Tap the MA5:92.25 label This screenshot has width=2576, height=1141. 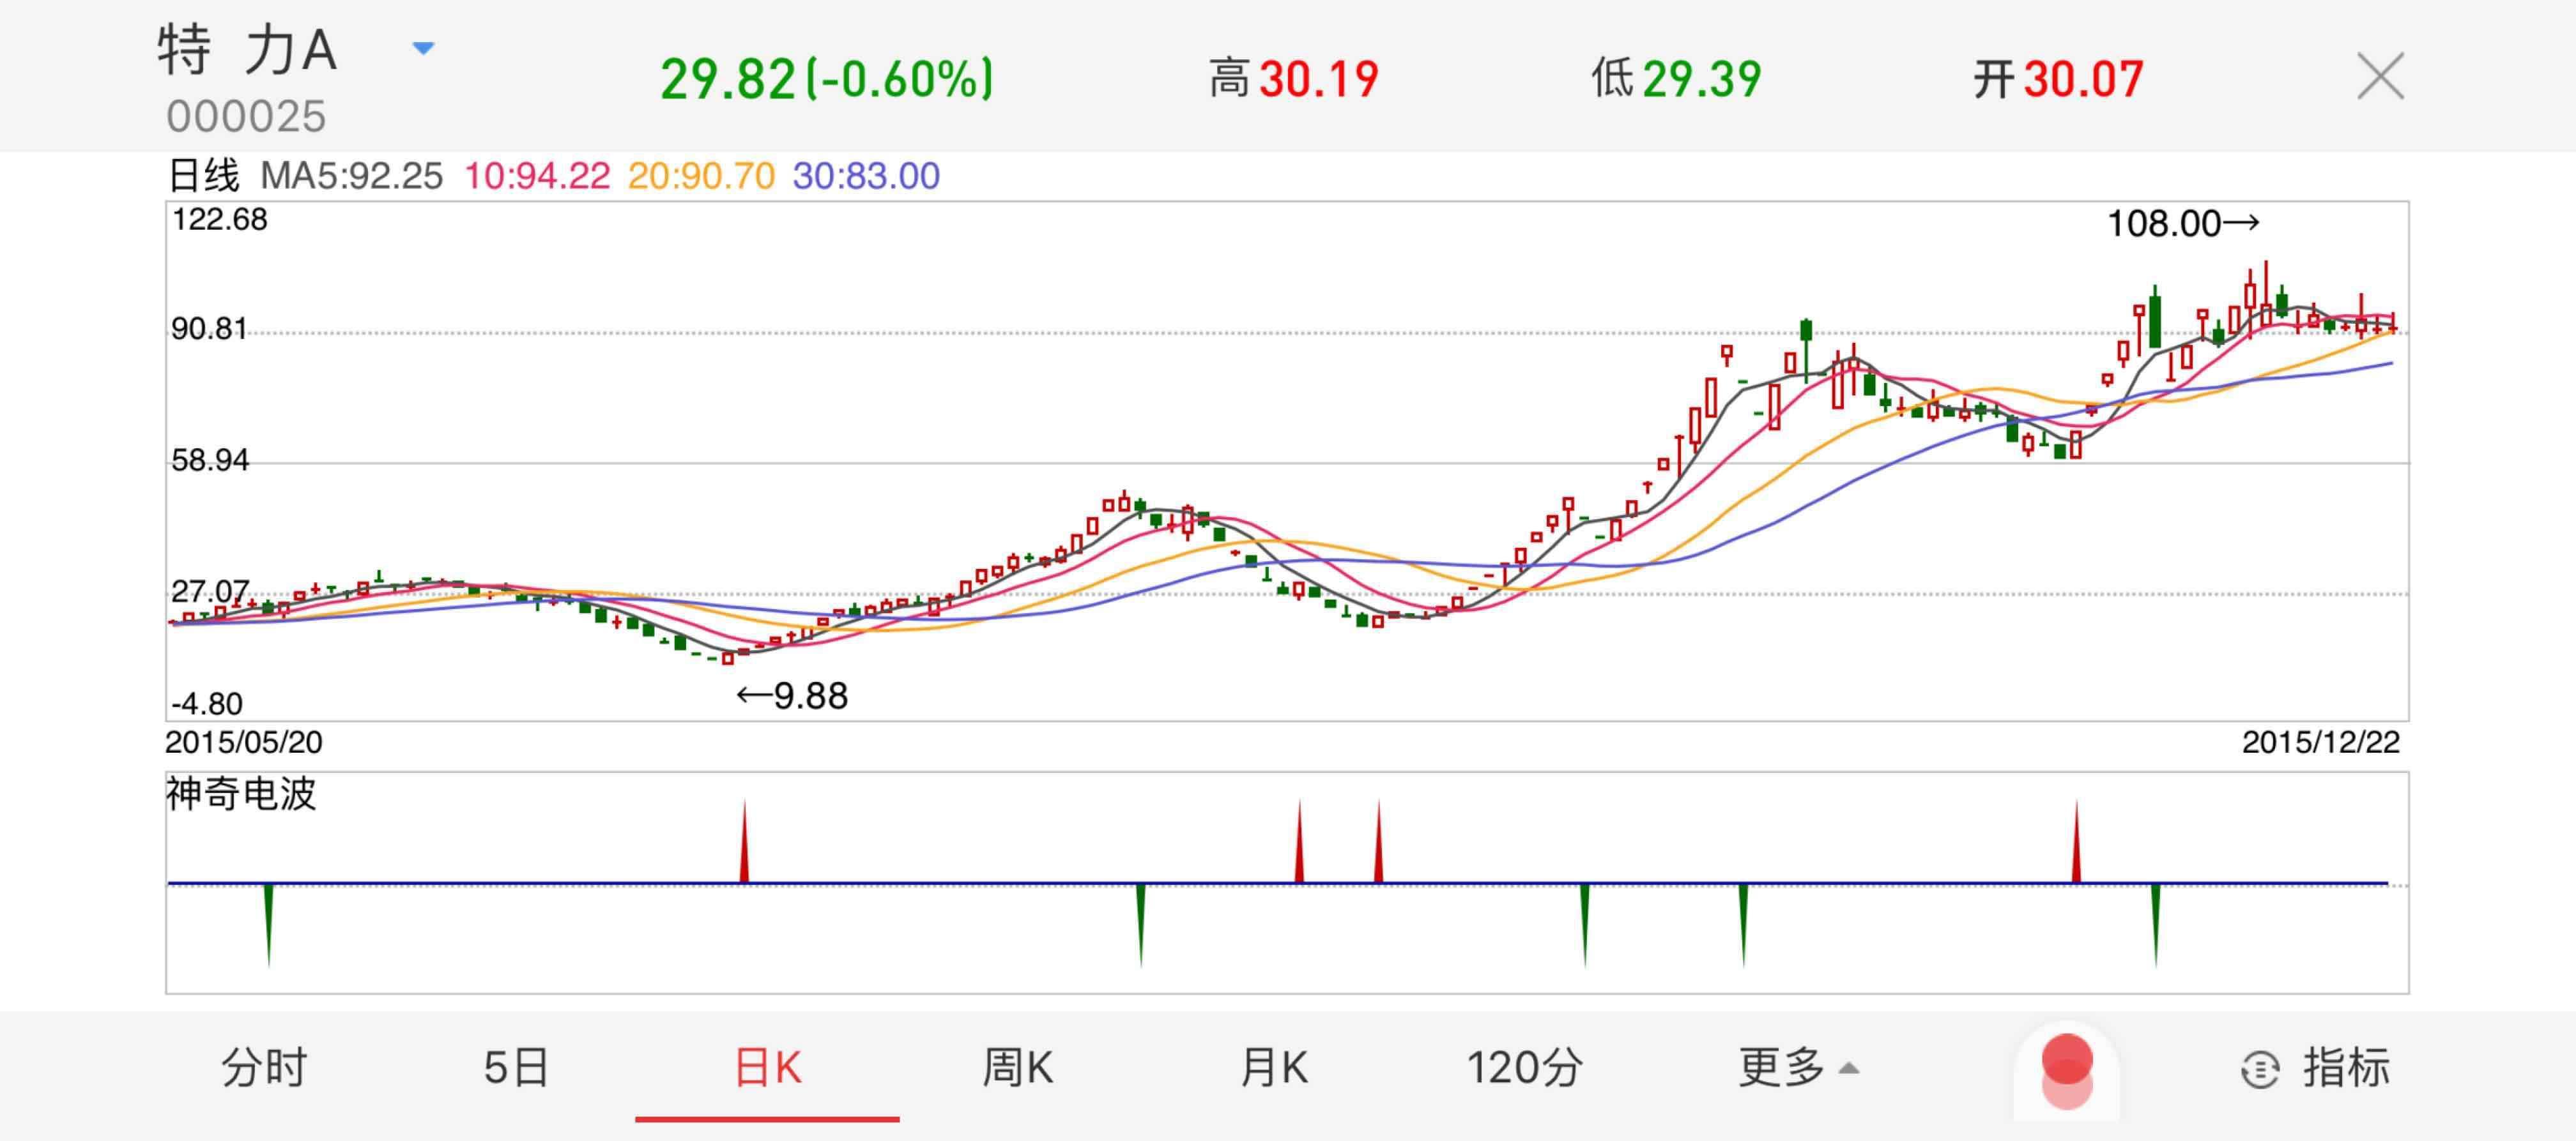(x=351, y=176)
